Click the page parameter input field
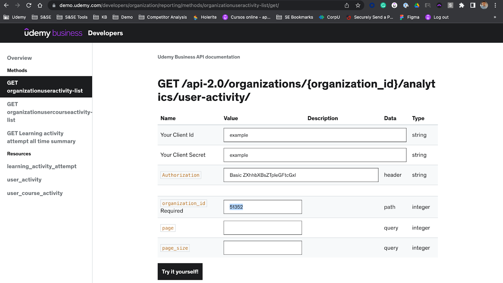503x283 pixels. (x=263, y=228)
